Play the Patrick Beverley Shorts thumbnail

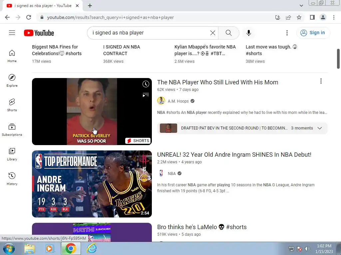point(92,112)
